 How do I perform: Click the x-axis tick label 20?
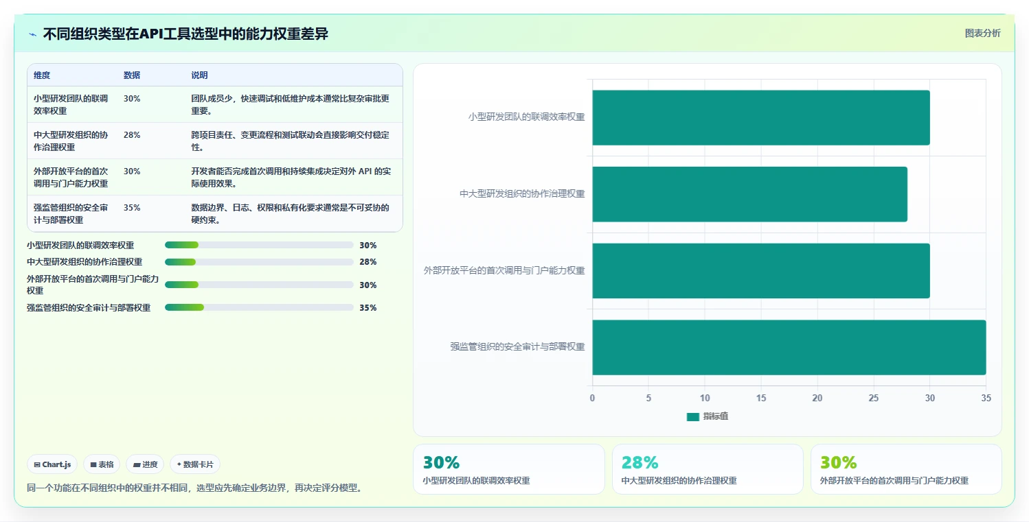tap(817, 398)
